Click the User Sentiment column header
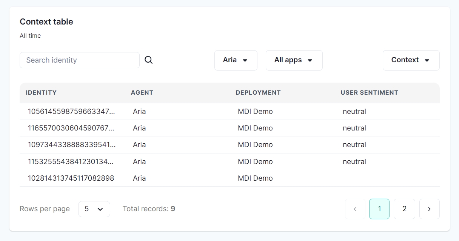 pyautogui.click(x=369, y=92)
